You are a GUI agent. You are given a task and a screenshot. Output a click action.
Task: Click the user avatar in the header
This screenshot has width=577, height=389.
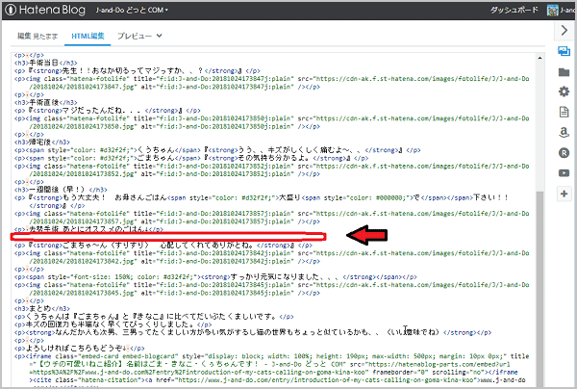(552, 11)
